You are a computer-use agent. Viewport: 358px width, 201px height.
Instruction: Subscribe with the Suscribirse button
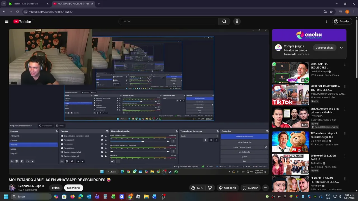click(74, 188)
